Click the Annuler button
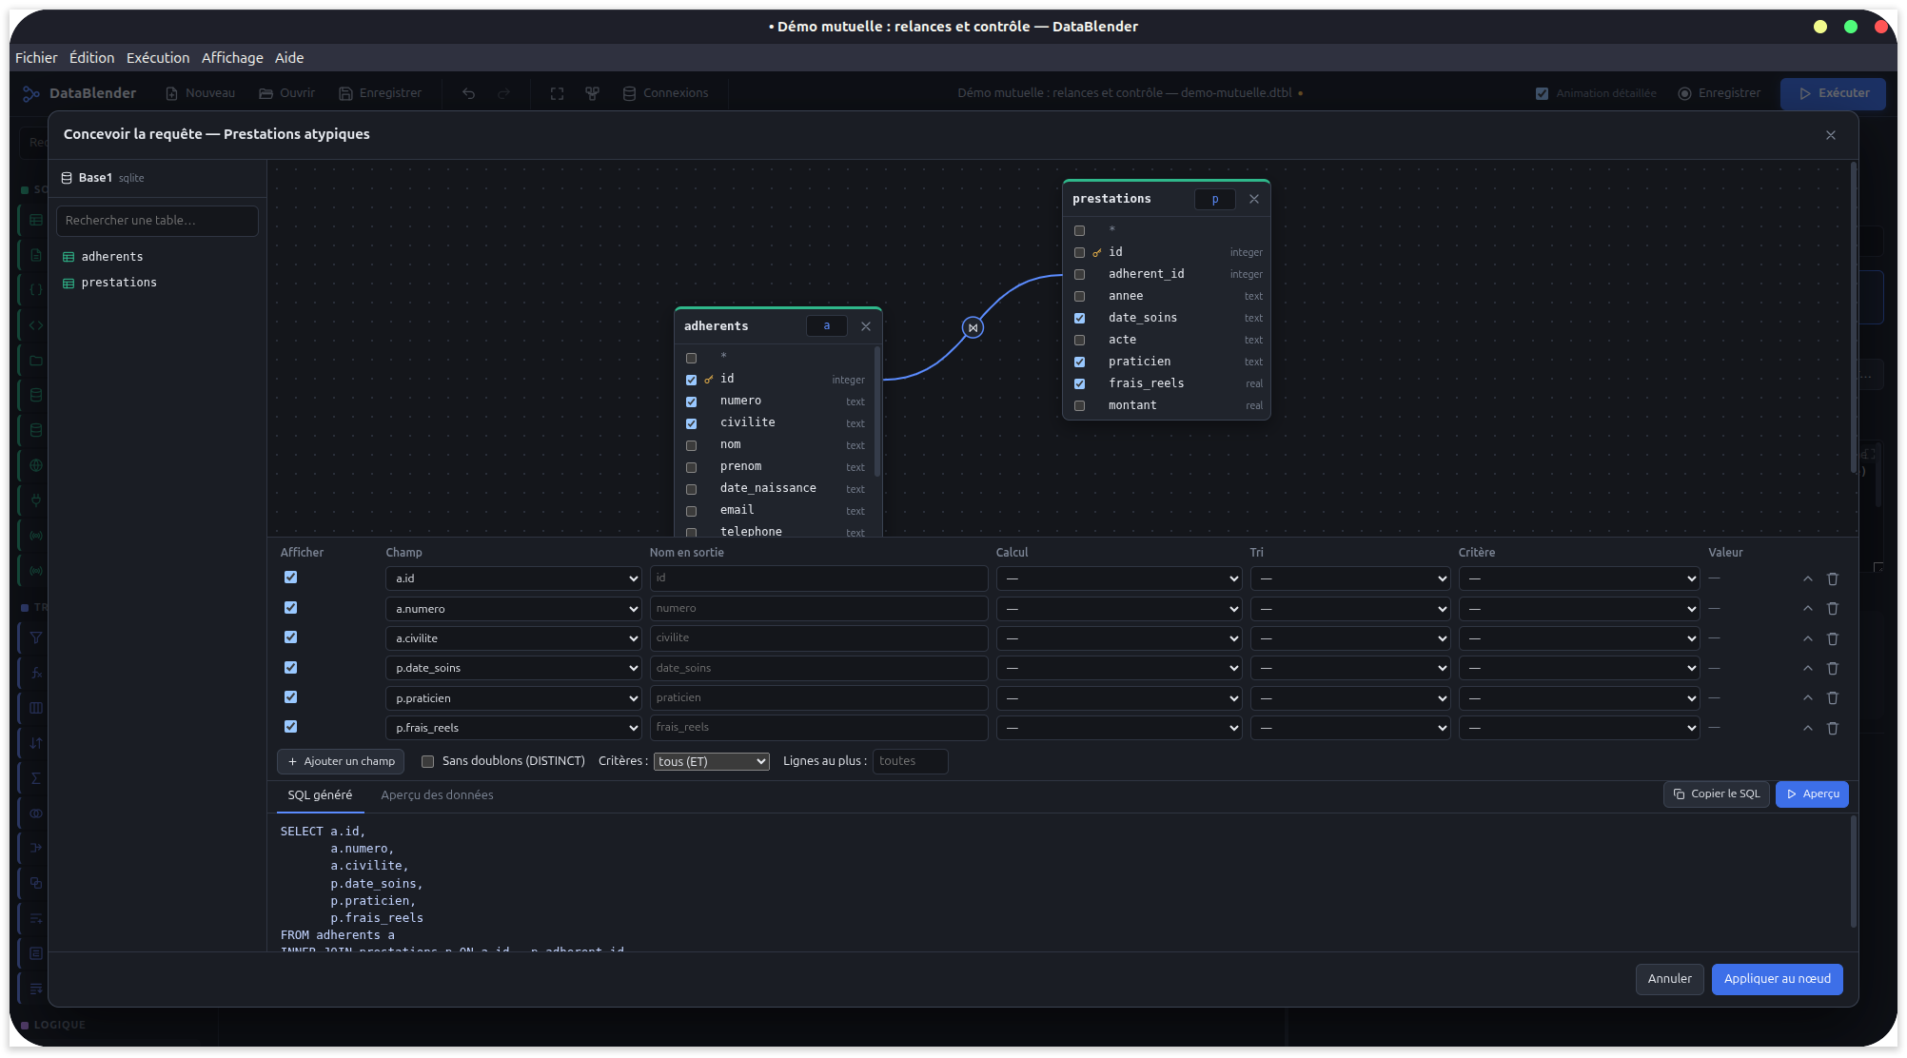 (x=1669, y=979)
